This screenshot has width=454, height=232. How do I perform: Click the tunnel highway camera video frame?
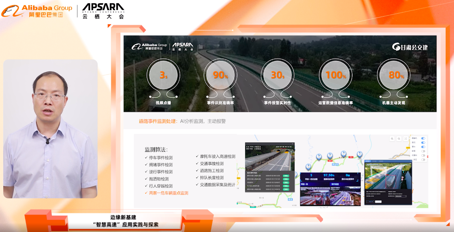pos(270,158)
